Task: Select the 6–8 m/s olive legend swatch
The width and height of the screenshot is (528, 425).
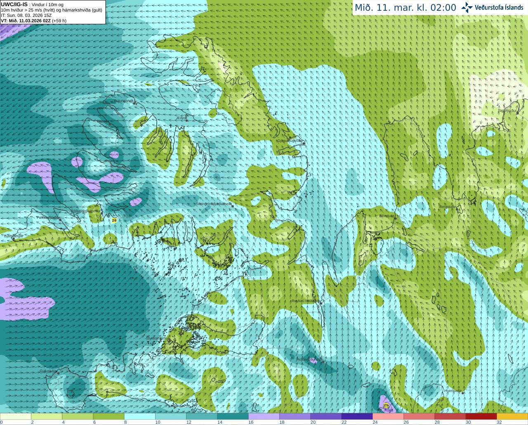Action: tap(108, 416)
